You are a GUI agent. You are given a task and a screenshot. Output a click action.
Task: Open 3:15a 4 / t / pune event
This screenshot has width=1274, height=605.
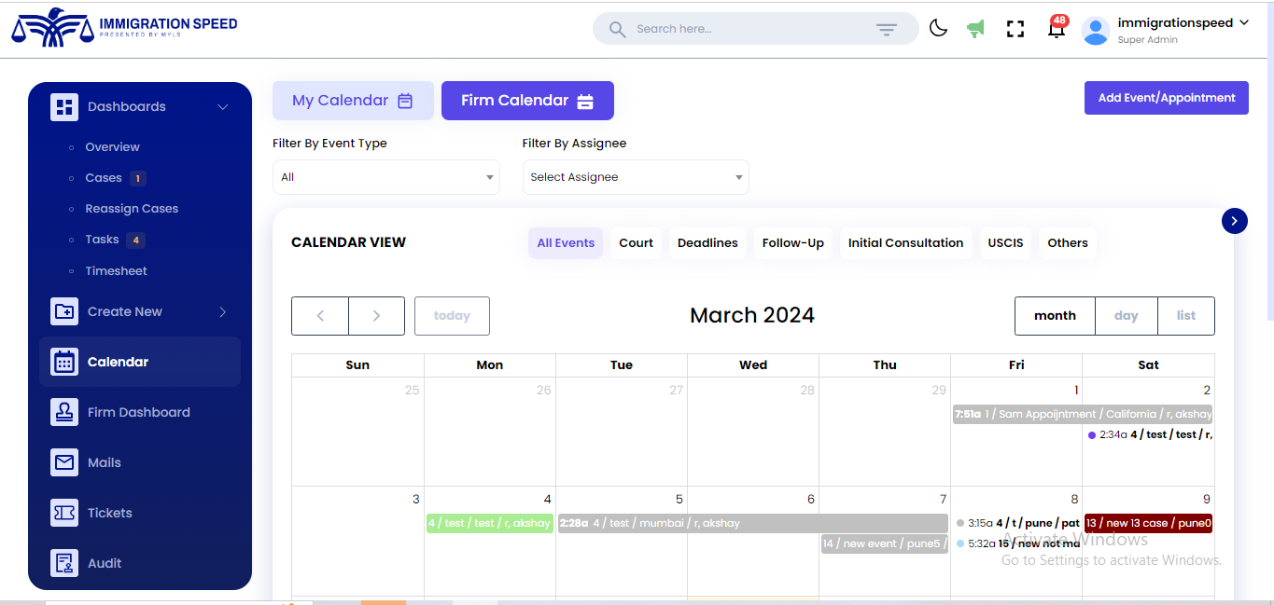pos(1017,523)
